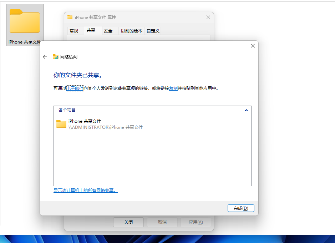Click the 应用(A) button in Properties window
Image resolution: width=335 pixels, height=243 pixels.
[196, 222]
